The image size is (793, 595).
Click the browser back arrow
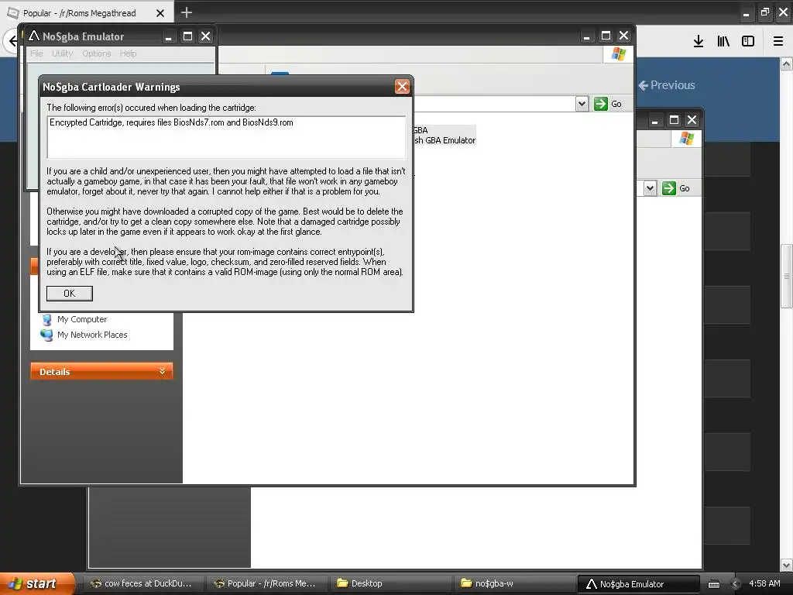[x=12, y=41]
